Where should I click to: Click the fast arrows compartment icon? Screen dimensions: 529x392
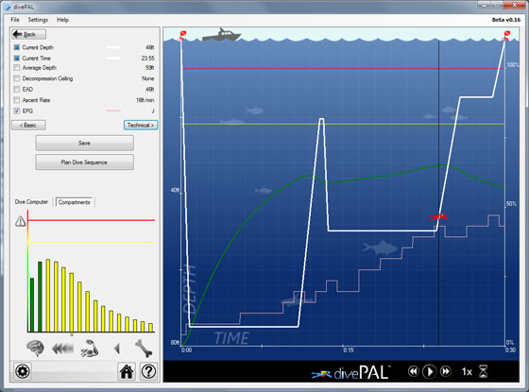point(62,349)
